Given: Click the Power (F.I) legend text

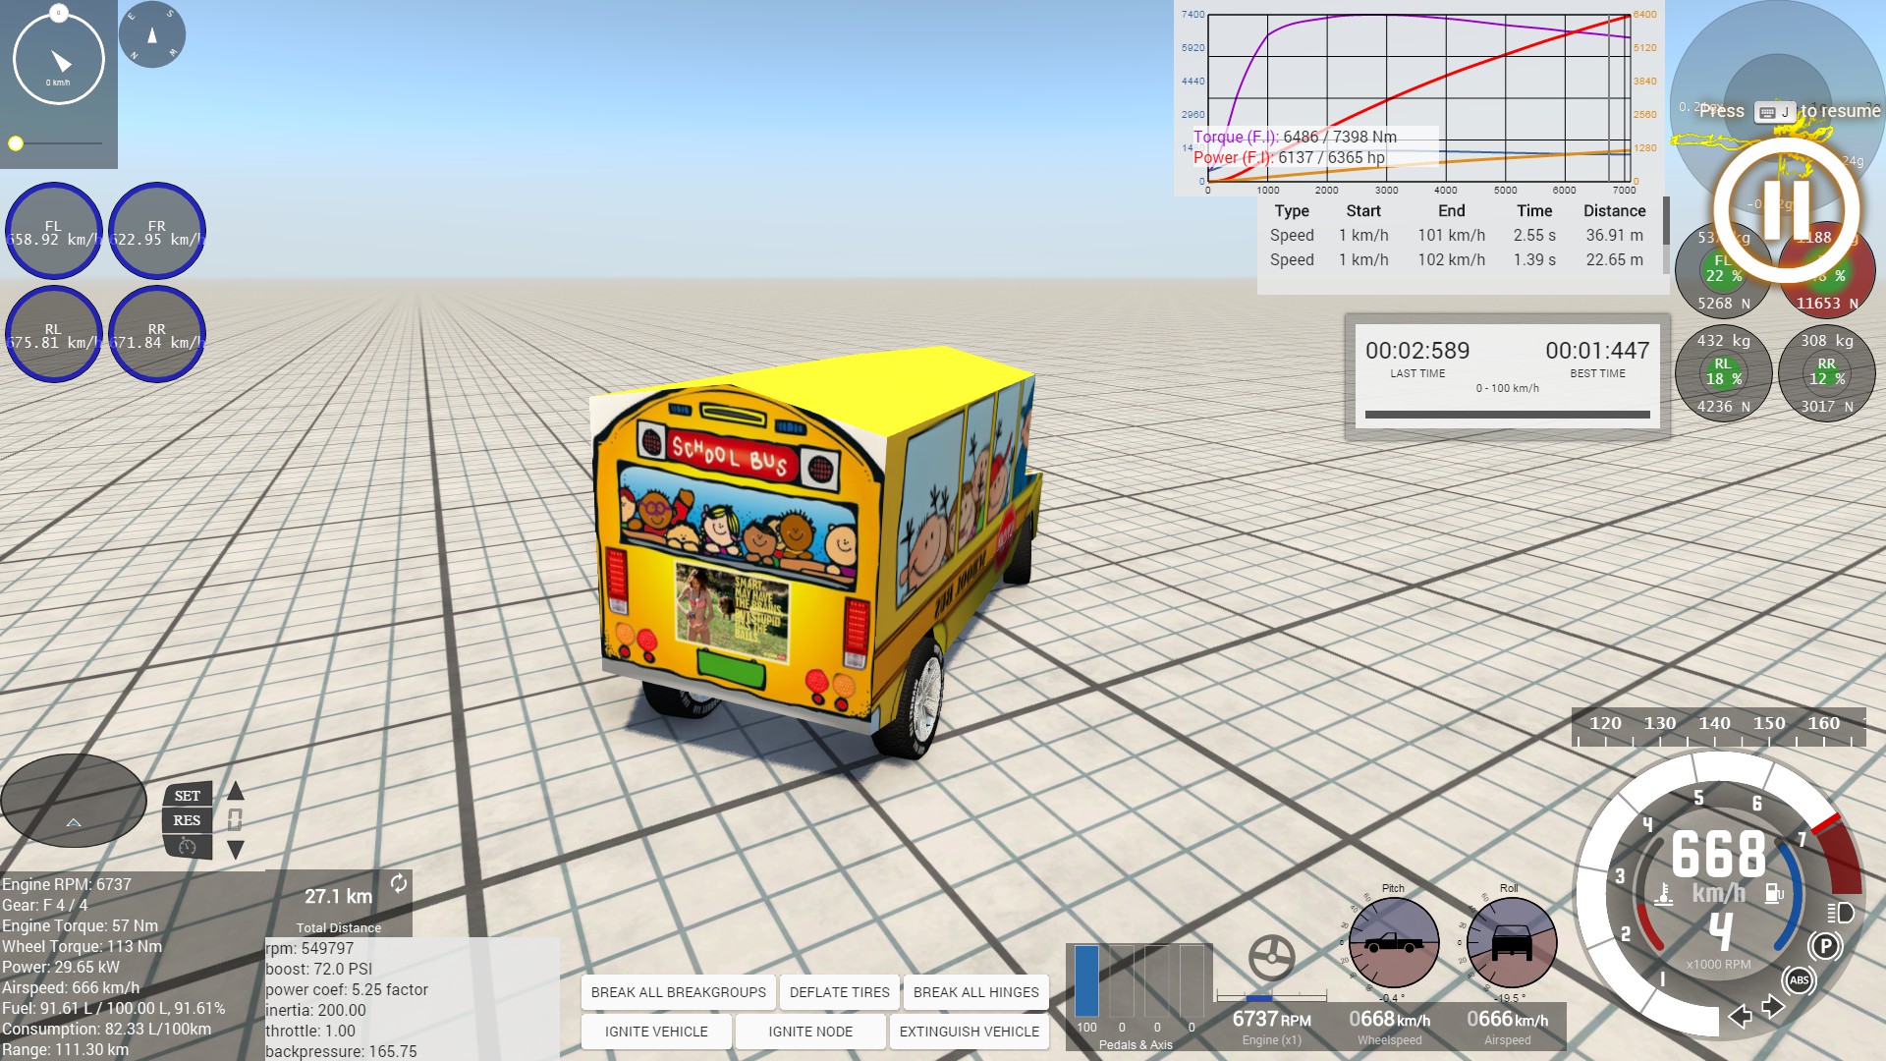Looking at the screenshot, I should point(1289,157).
